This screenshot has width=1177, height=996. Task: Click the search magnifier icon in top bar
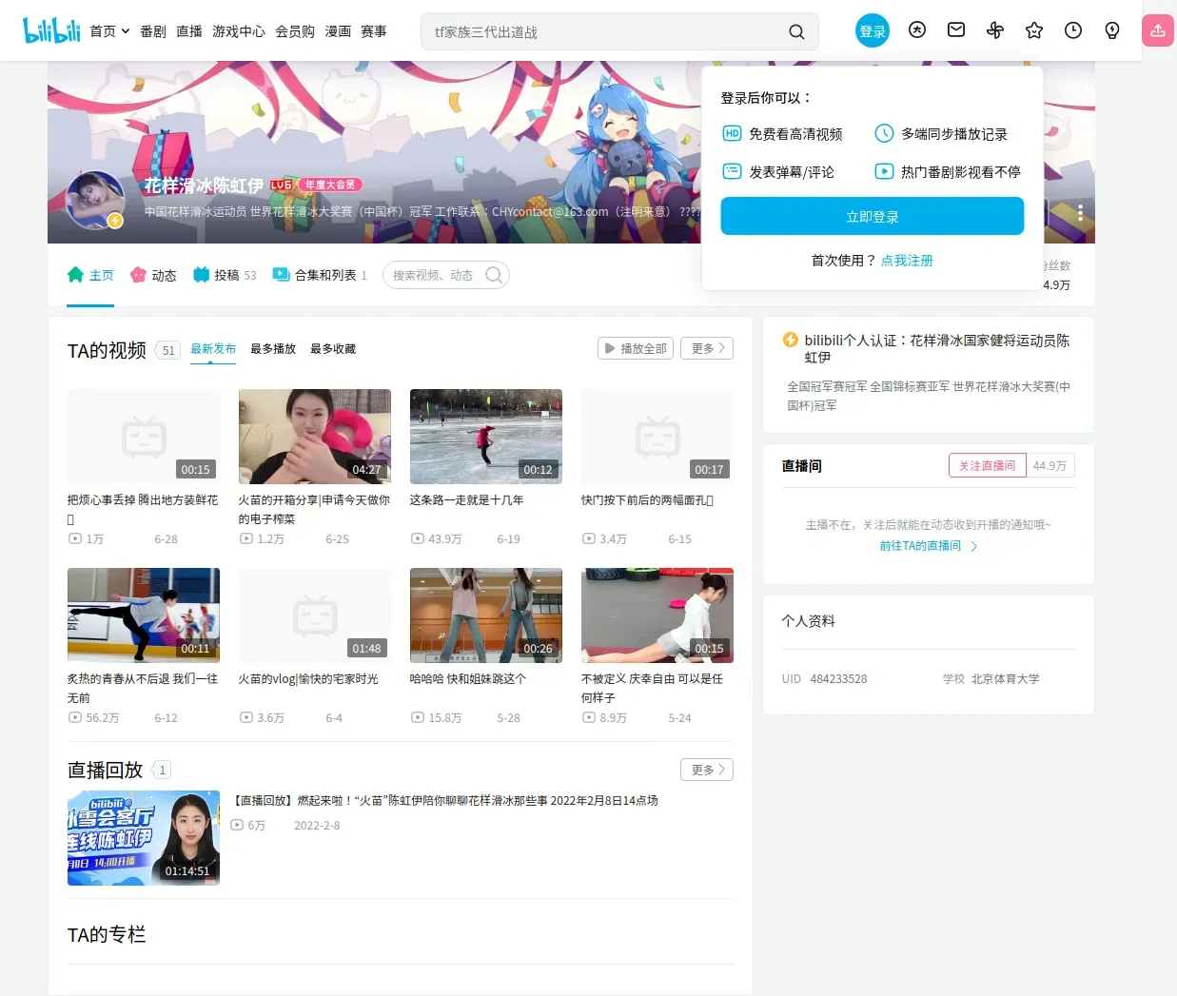[796, 31]
